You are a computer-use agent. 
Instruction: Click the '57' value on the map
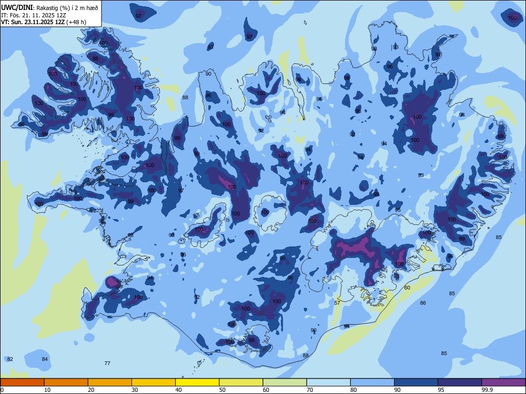coord(338,303)
